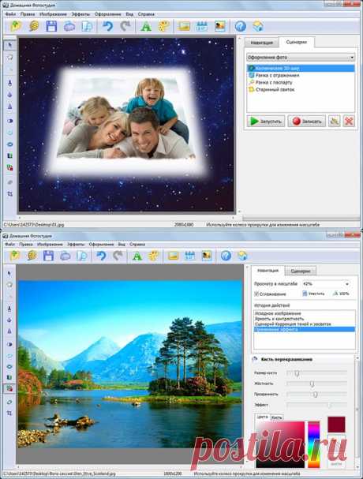The image size is (363, 479).
Task: Open Правка menu in lower window
Action: [x=26, y=245]
